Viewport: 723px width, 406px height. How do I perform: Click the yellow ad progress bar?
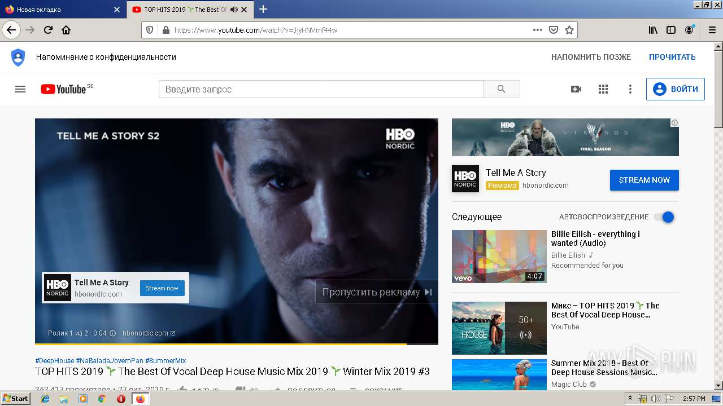[220, 343]
